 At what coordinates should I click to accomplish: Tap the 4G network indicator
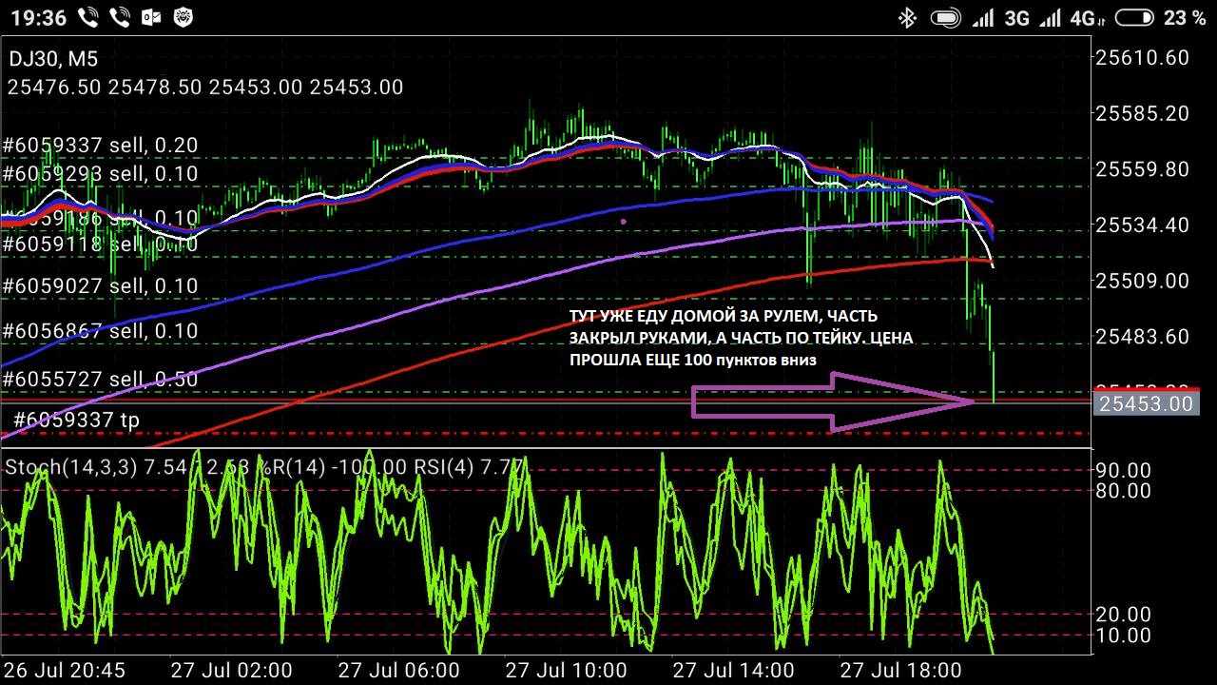[1087, 18]
